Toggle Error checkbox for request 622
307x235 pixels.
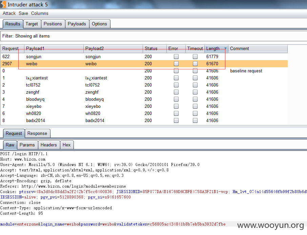[x=176, y=56]
